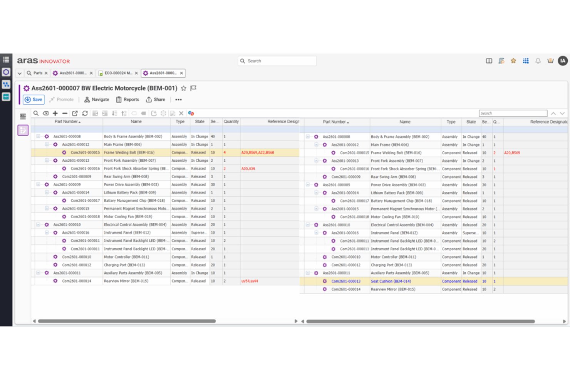Click the descending sort icon in BOM toolbar
Screen dimensions: 570x380
click(114, 113)
